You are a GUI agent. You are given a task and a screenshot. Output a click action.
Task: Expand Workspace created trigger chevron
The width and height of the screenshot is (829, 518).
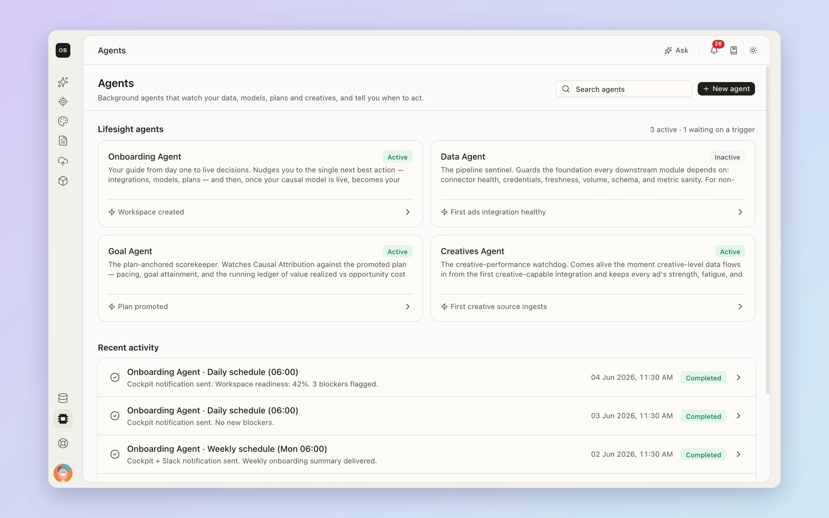tap(408, 212)
